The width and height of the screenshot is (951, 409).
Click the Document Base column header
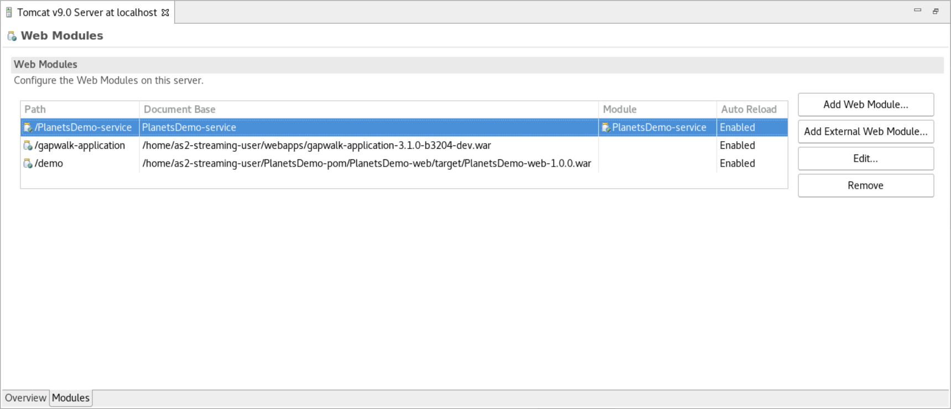pos(368,110)
